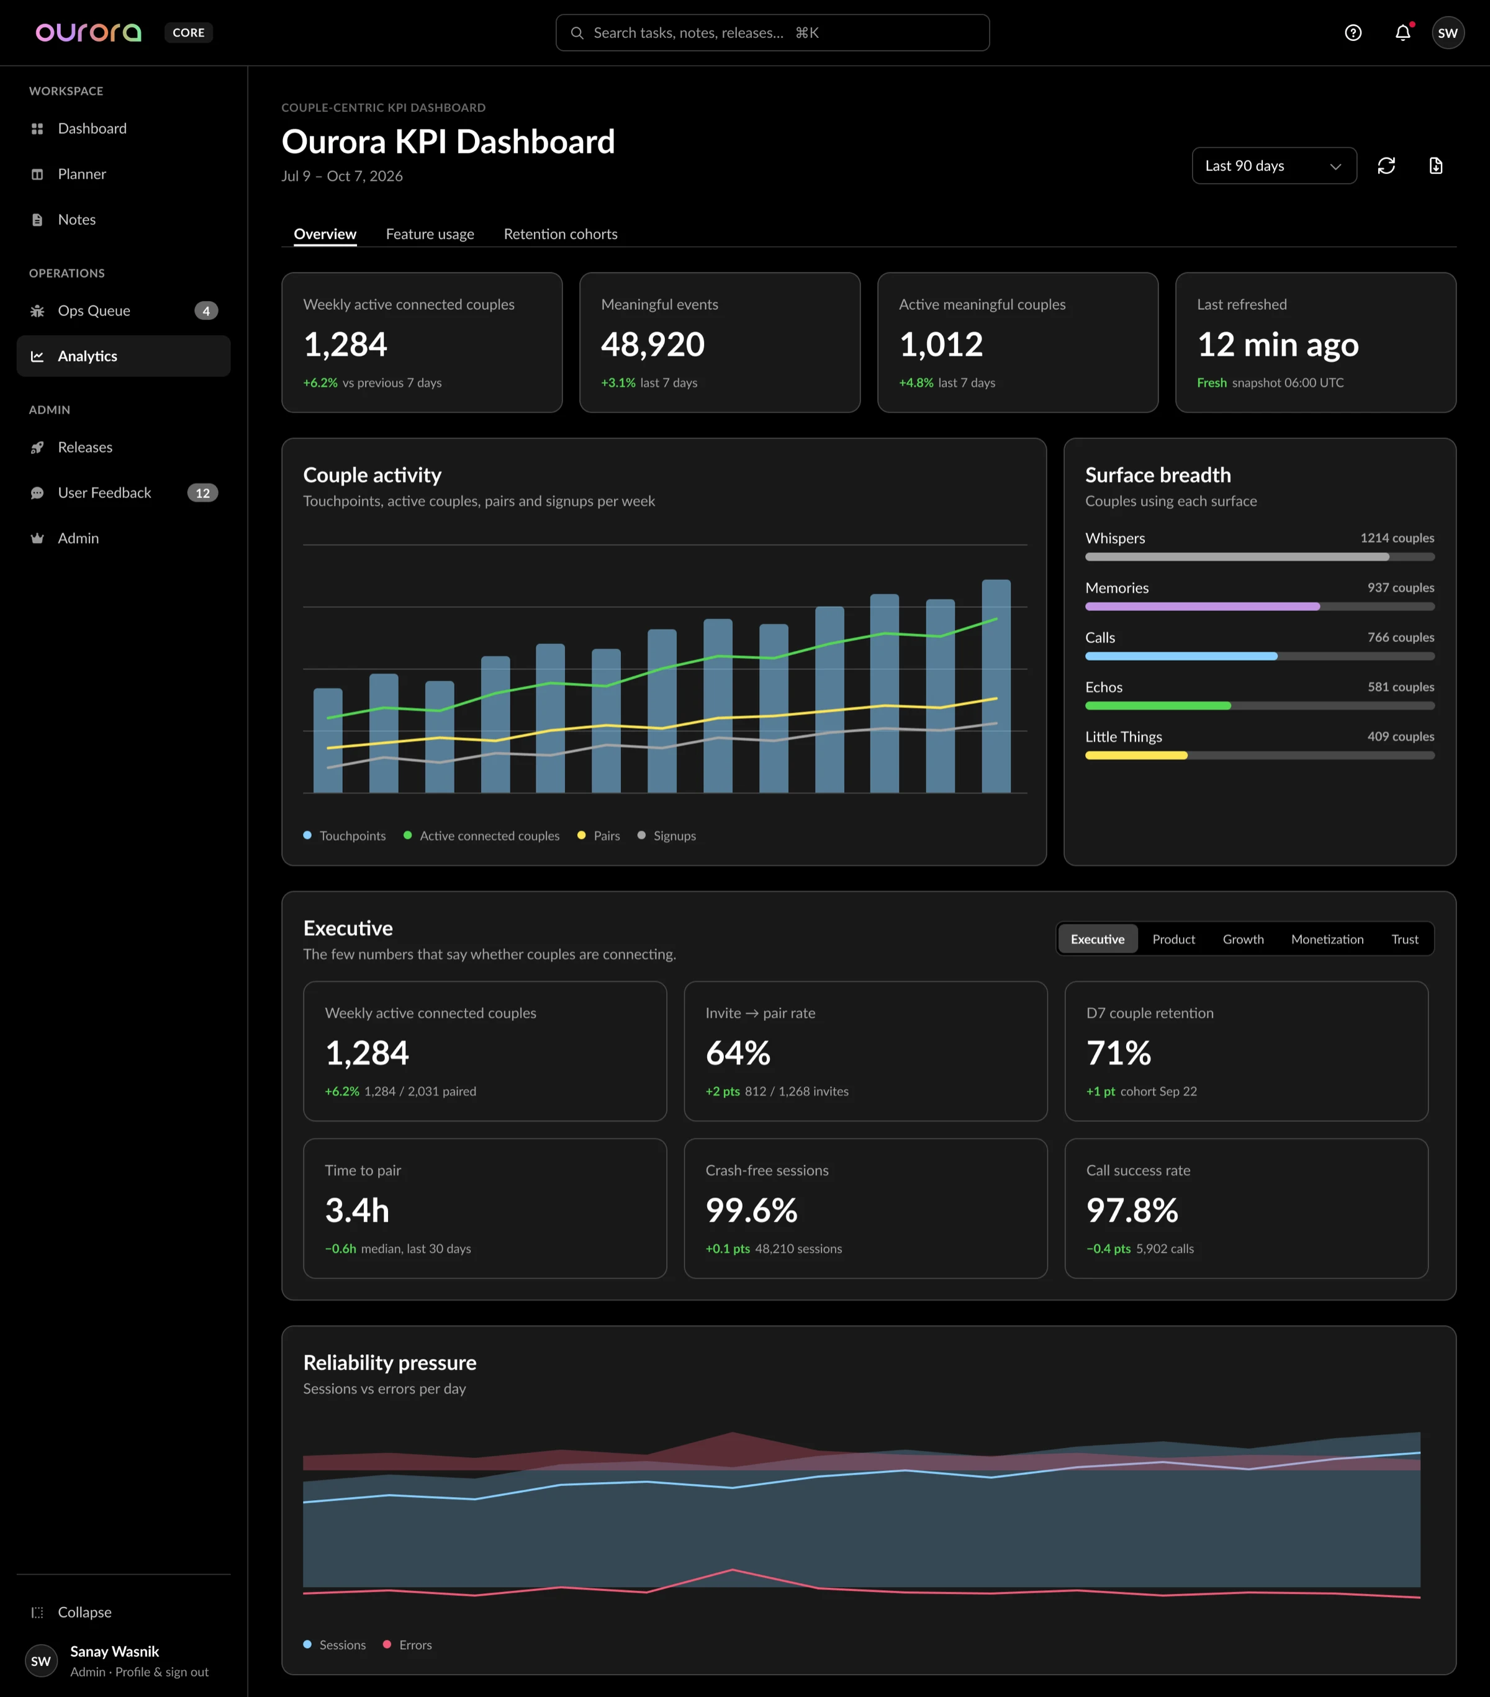Toggle Pairs legend item
This screenshot has height=1697, width=1490.
click(x=598, y=835)
